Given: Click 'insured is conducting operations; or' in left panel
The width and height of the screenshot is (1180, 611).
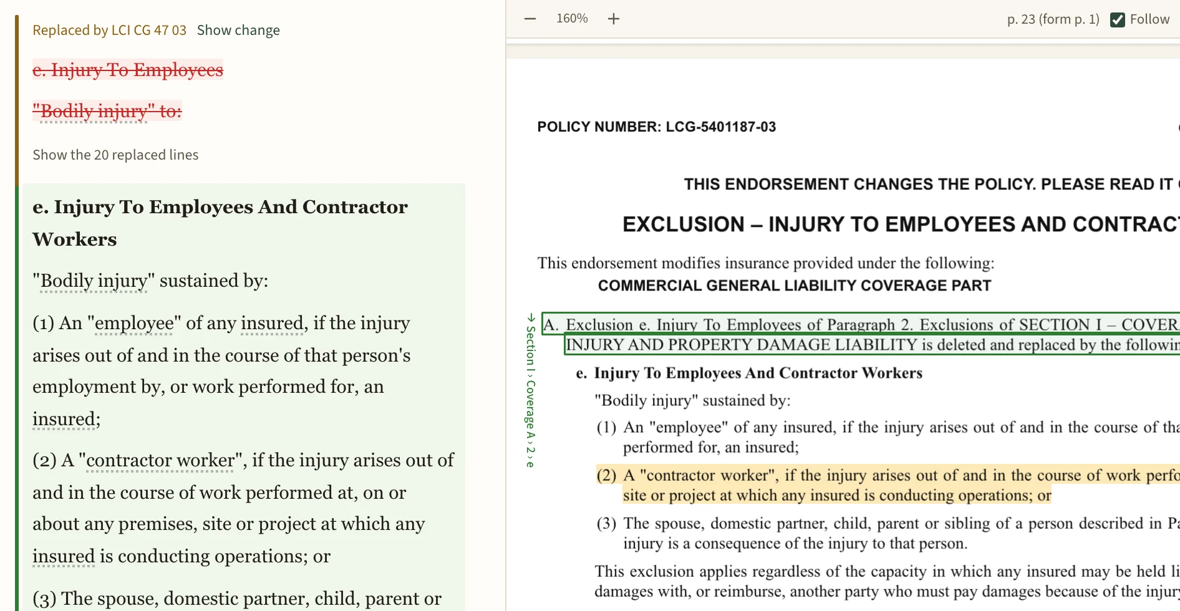Looking at the screenshot, I should click(x=181, y=556).
